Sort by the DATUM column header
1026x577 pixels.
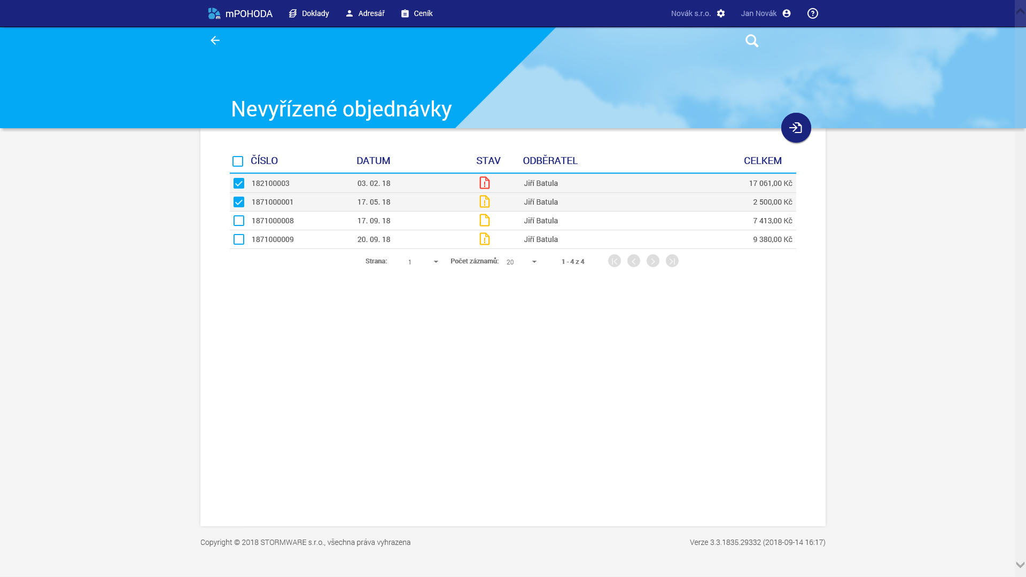click(x=374, y=161)
